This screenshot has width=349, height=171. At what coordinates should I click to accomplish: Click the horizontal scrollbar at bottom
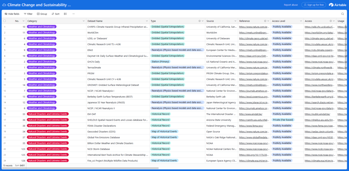coord(80,168)
